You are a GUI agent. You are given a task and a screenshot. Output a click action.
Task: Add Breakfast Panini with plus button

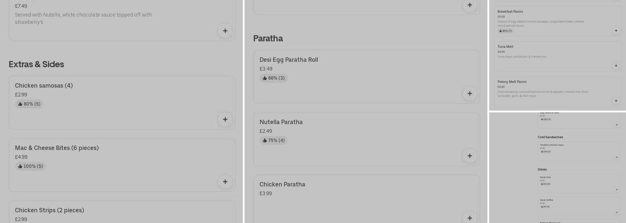point(616,31)
